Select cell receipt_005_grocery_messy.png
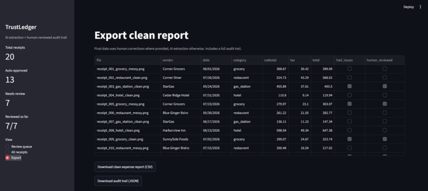 click(x=127, y=104)
